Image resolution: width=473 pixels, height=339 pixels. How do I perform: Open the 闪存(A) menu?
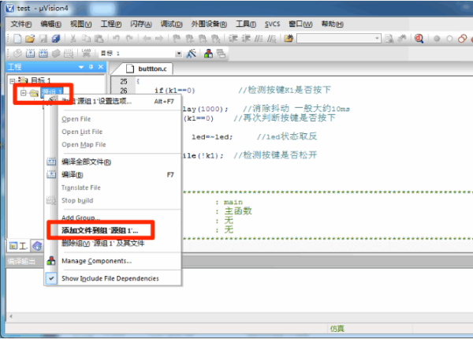click(141, 24)
